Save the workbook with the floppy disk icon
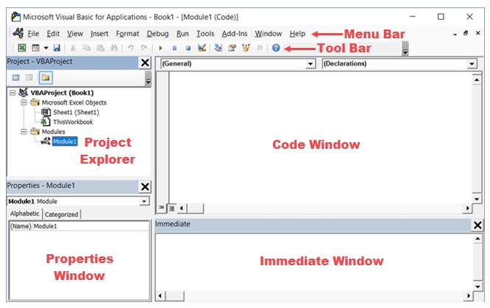Screen dimensions: 490x308 [57, 48]
